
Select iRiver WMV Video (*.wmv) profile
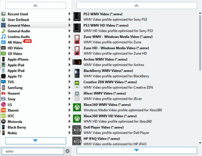tap(135, 96)
